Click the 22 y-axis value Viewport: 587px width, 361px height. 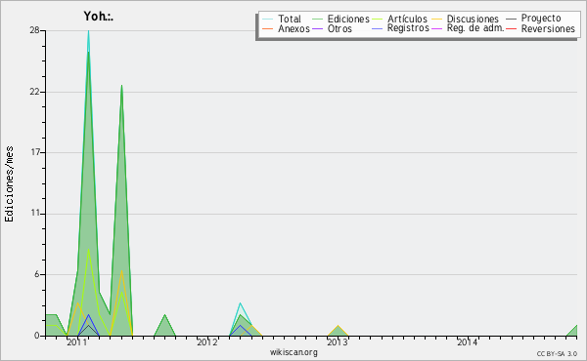[34, 92]
